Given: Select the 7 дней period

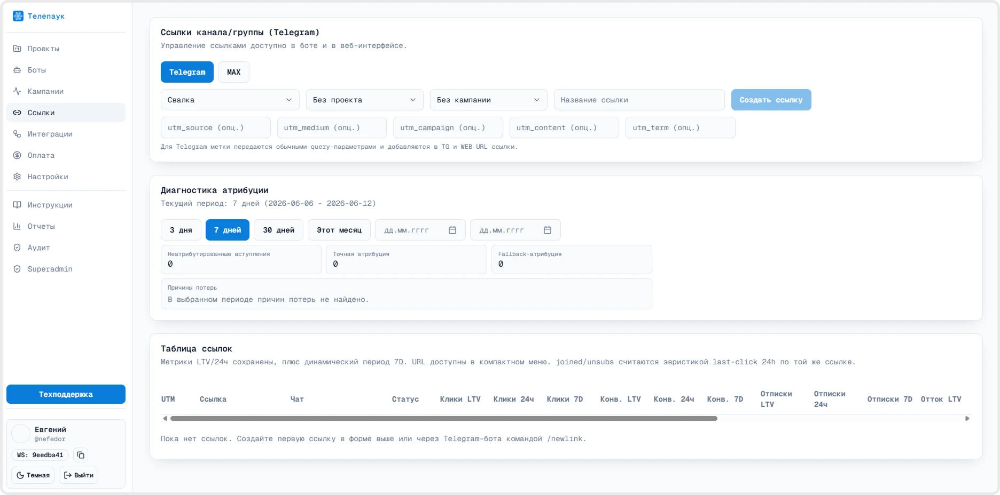Looking at the screenshot, I should coord(228,230).
